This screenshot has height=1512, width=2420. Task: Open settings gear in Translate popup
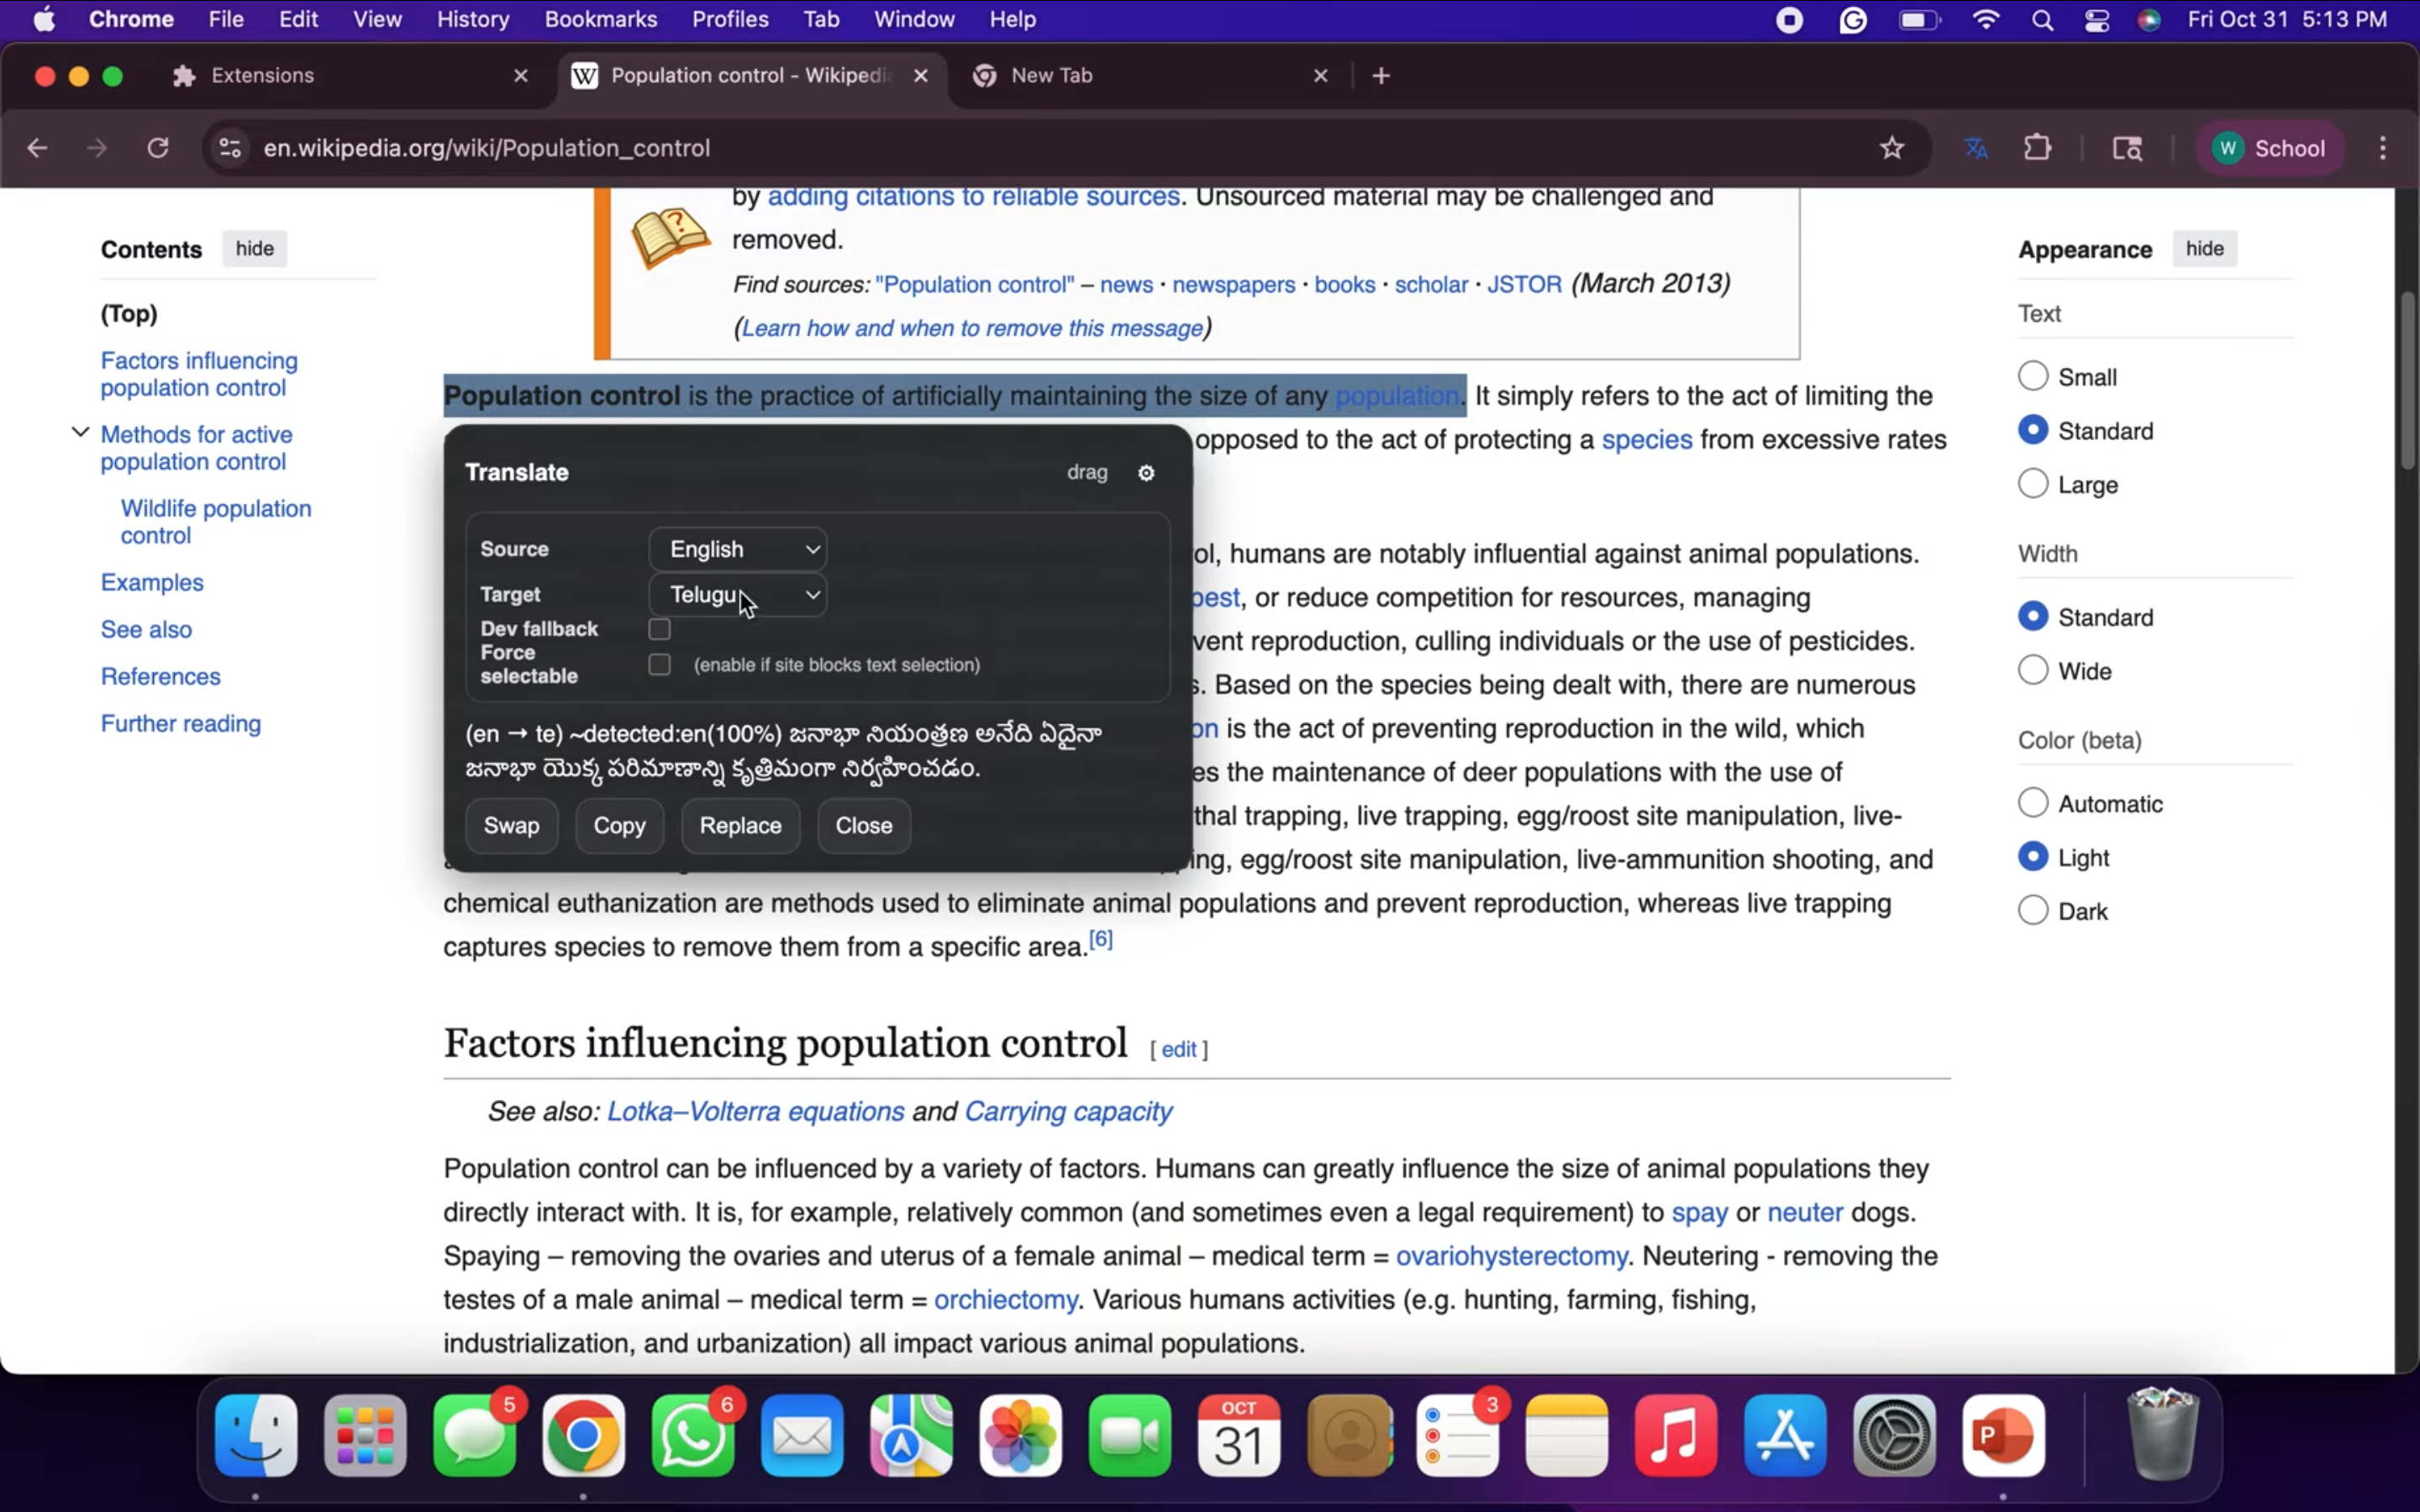point(1146,473)
